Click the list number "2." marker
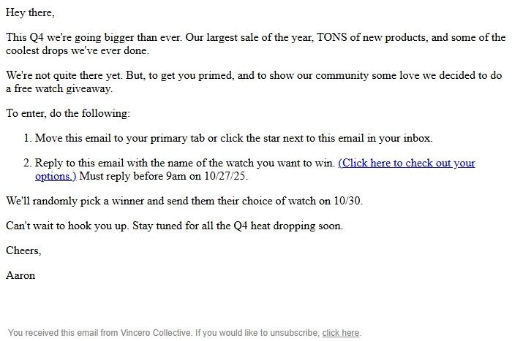This screenshot has height=341, width=512. (28, 163)
